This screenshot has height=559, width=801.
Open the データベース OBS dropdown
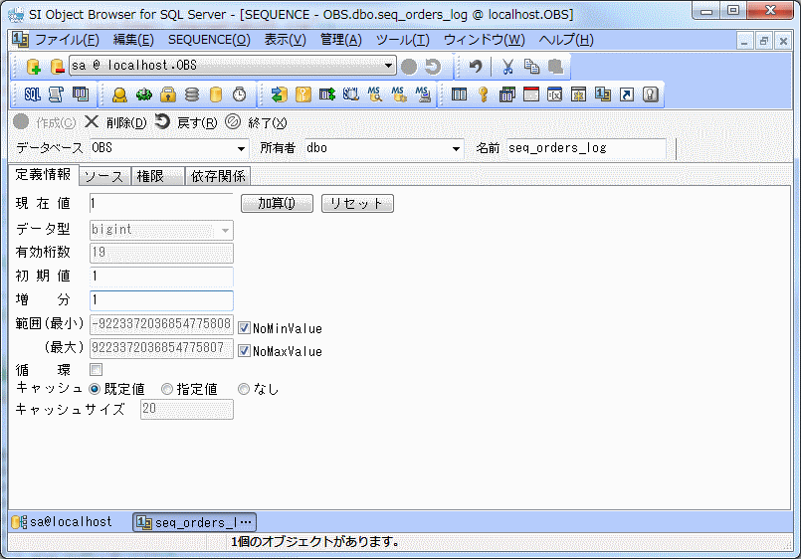[x=241, y=148]
